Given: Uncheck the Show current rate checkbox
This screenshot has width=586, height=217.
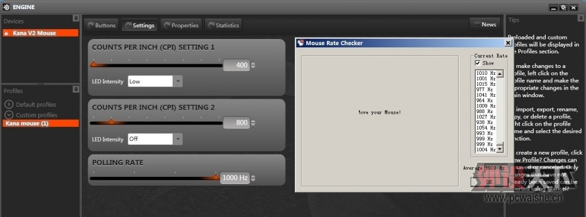Looking at the screenshot, I should coord(478,63).
